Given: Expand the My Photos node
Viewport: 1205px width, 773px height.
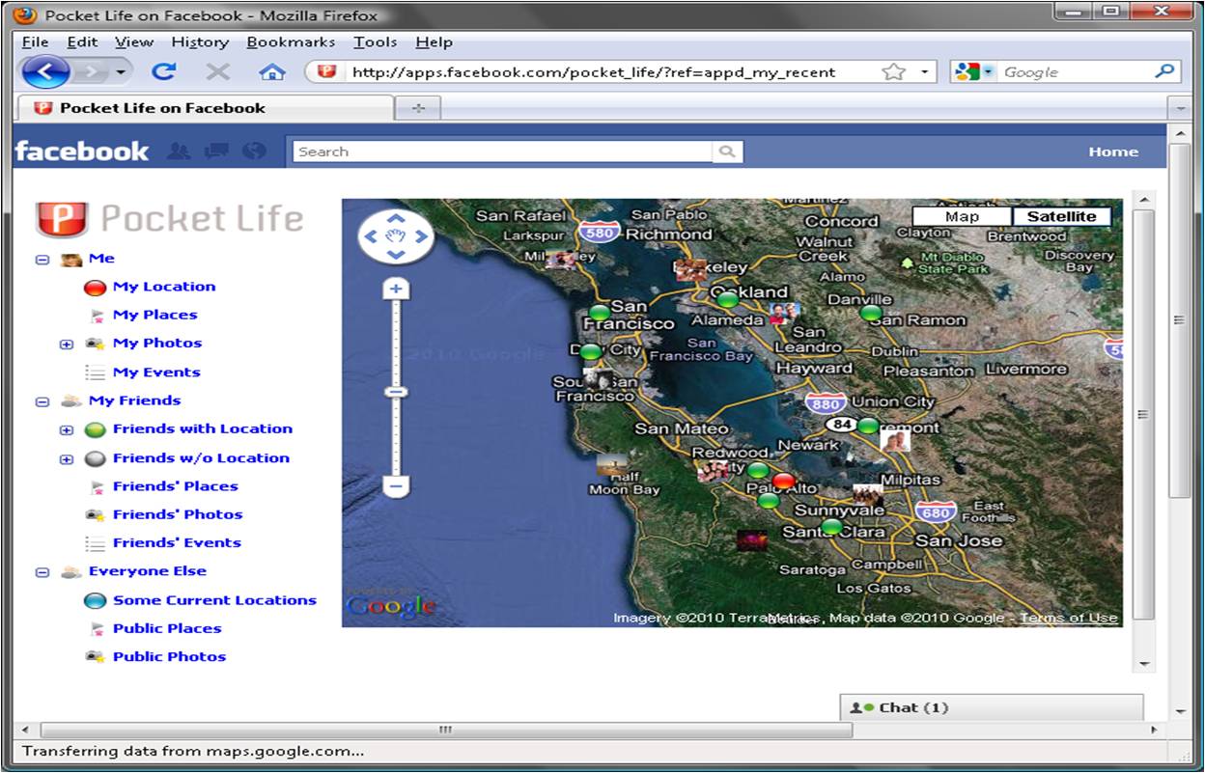Looking at the screenshot, I should pyautogui.click(x=67, y=345).
